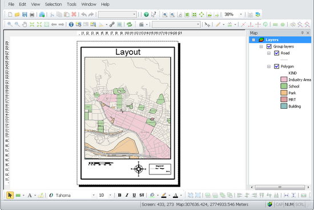314x210 pixels.
Task: Select the north arrow compass on layout
Action: 139,169
